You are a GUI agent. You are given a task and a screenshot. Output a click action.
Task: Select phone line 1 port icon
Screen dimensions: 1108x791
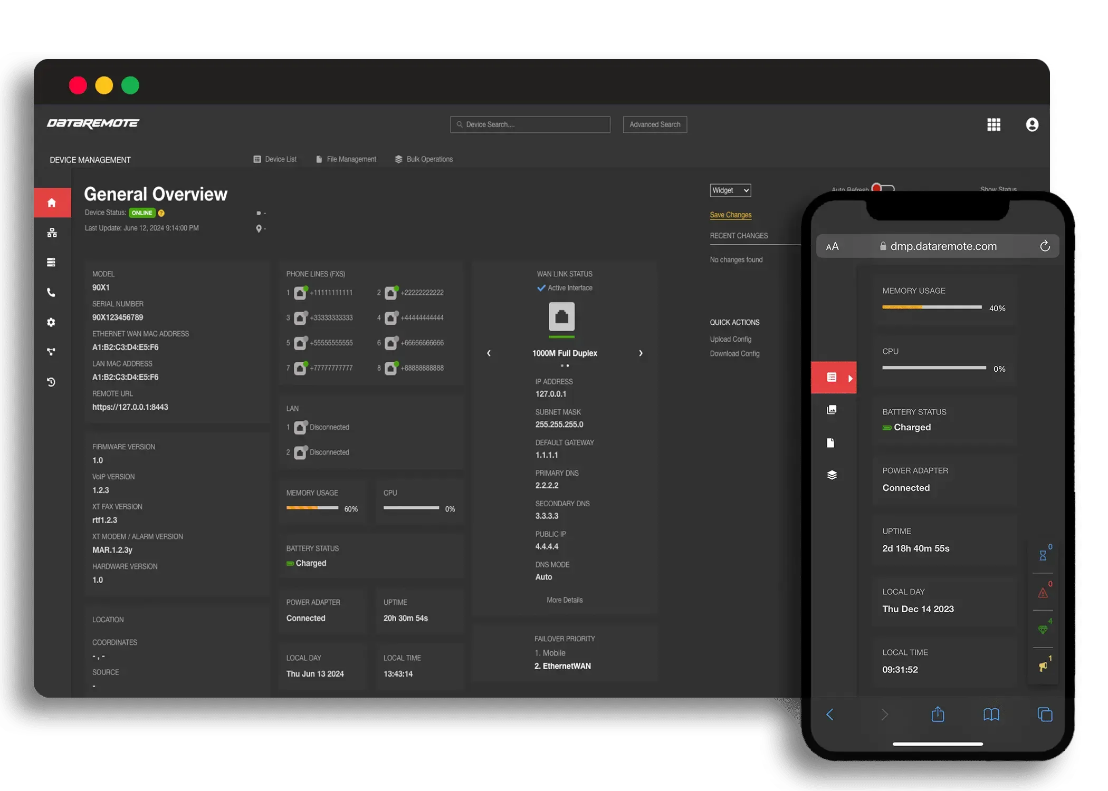click(x=300, y=293)
